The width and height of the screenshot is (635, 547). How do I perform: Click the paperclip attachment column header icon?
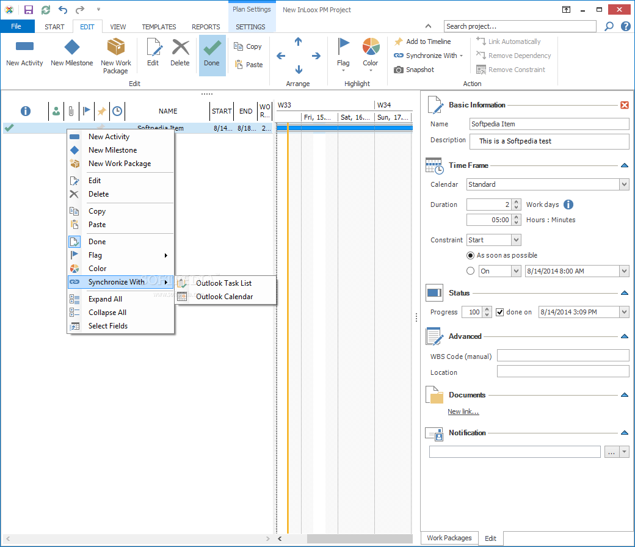(x=71, y=111)
